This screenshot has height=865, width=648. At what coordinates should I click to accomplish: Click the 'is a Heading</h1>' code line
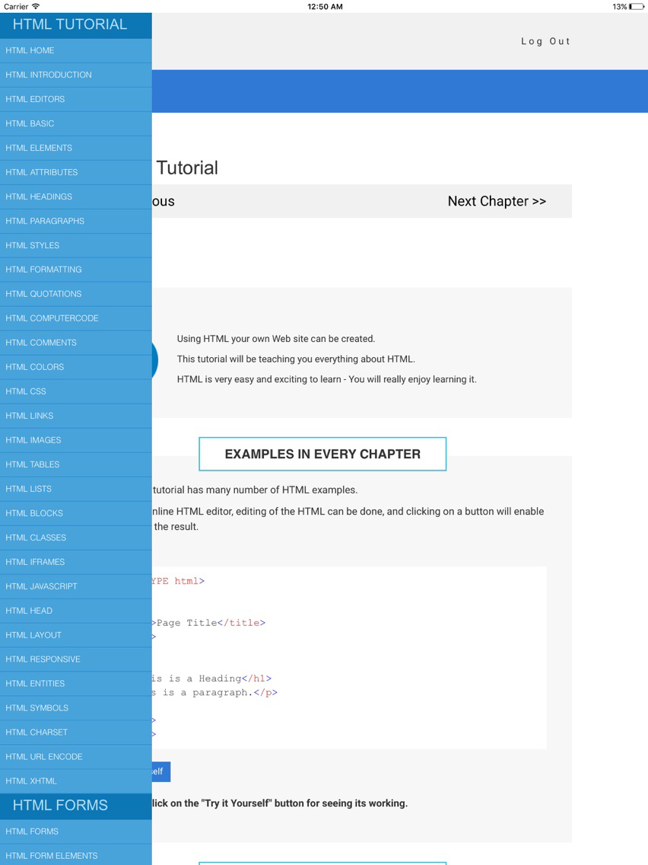(x=211, y=678)
